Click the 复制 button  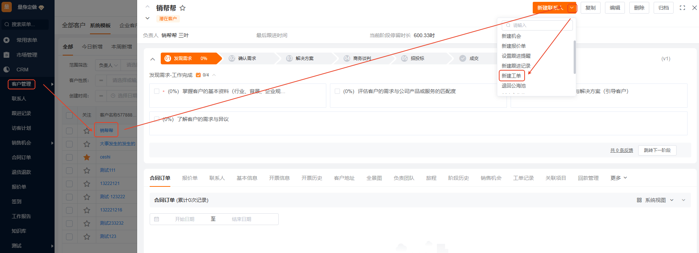[x=591, y=8]
